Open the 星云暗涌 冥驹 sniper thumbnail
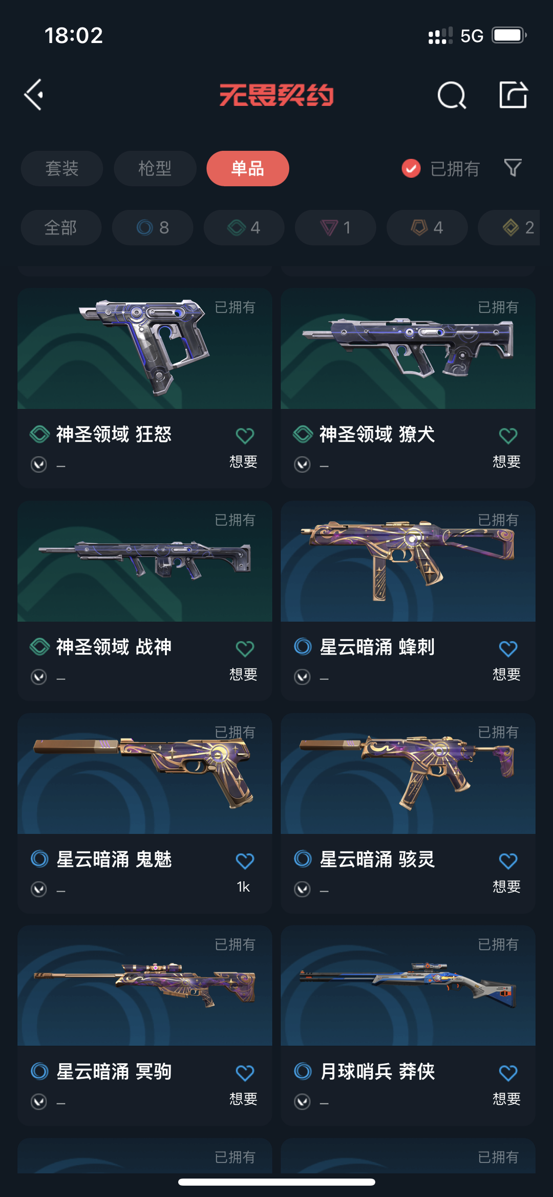 tap(145, 985)
